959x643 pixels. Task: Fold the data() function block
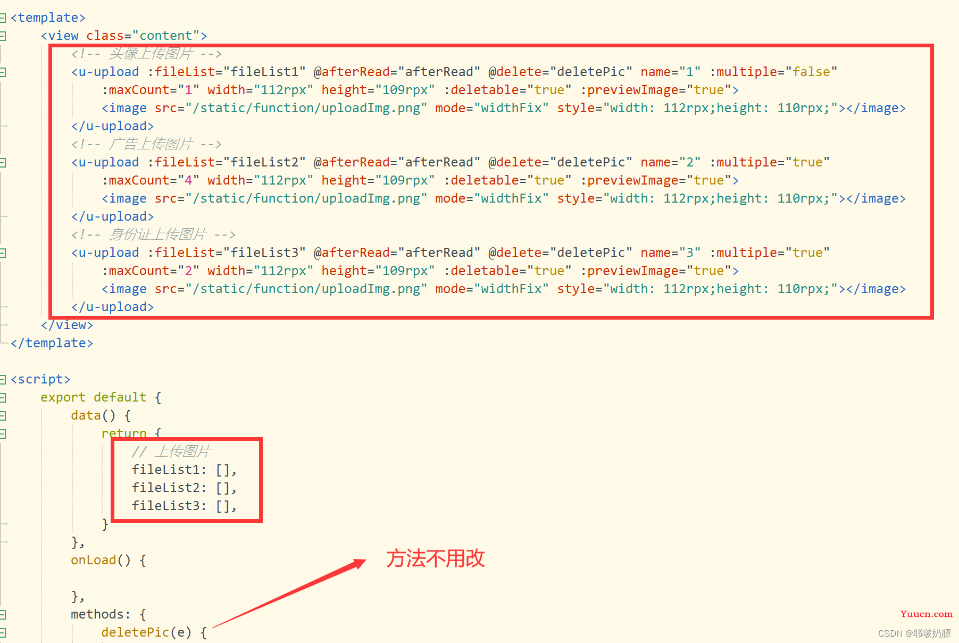click(x=3, y=416)
